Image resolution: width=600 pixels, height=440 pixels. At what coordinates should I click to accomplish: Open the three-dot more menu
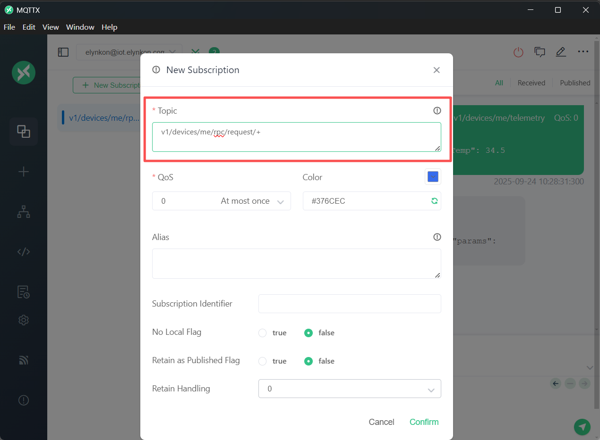click(x=583, y=52)
